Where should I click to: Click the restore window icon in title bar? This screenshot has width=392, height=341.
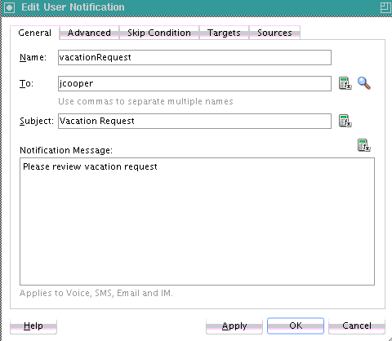pyautogui.click(x=385, y=7)
